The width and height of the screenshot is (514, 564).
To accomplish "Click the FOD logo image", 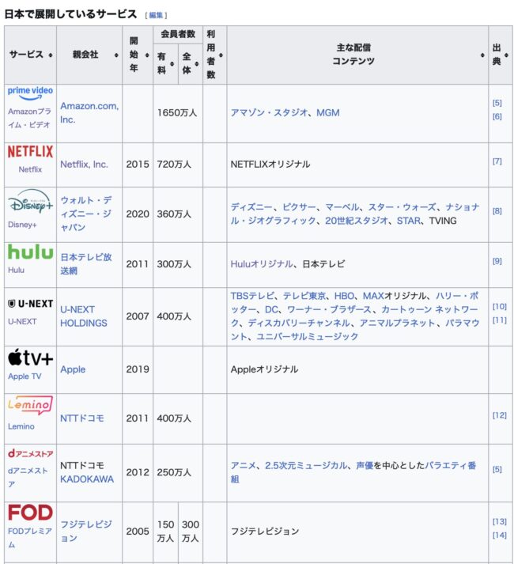I will [30, 513].
